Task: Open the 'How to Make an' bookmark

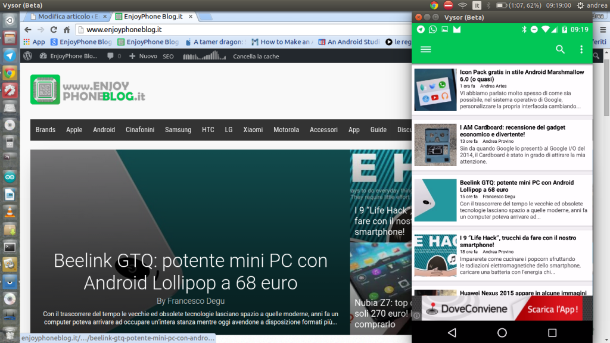Action: pyautogui.click(x=282, y=42)
